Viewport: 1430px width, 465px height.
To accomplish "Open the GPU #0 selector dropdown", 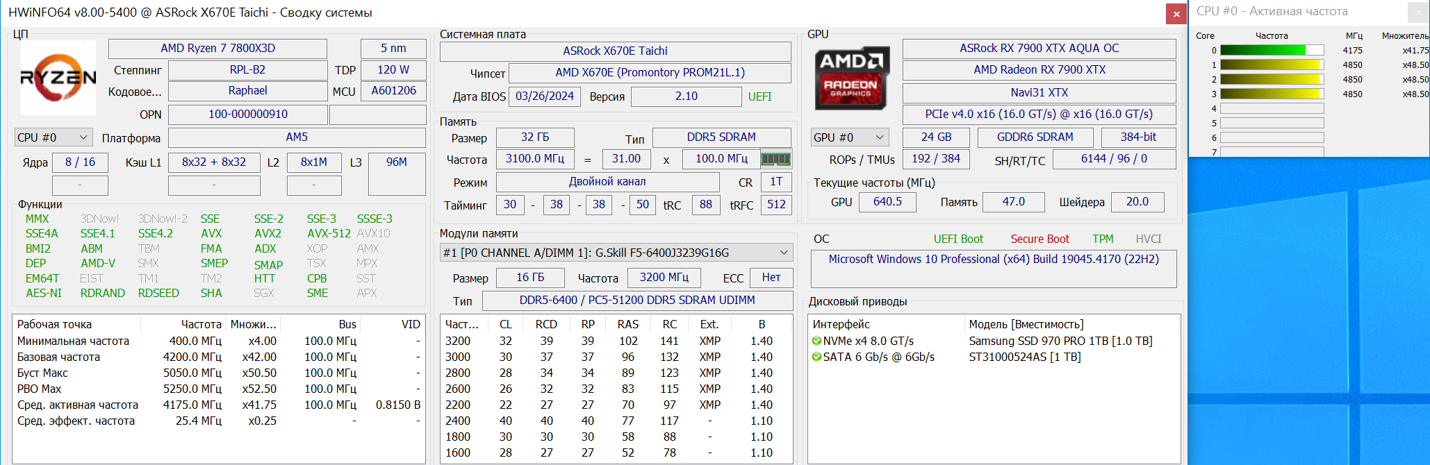I will pos(850,137).
